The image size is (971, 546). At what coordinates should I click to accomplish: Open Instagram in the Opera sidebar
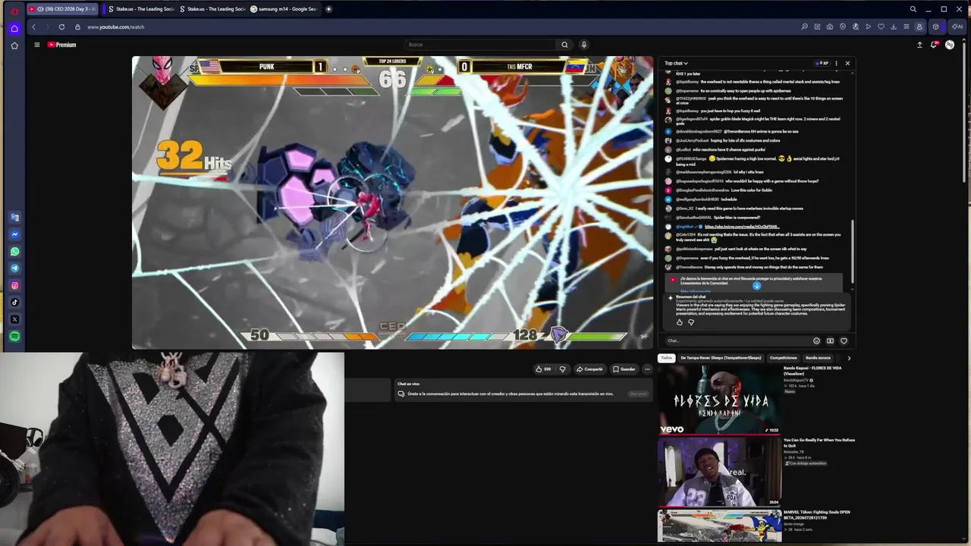14,285
